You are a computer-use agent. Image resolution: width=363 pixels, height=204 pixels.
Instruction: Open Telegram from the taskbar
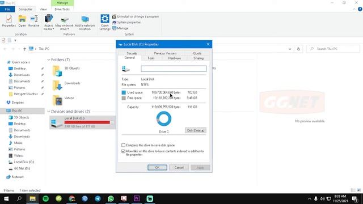pos(98,199)
